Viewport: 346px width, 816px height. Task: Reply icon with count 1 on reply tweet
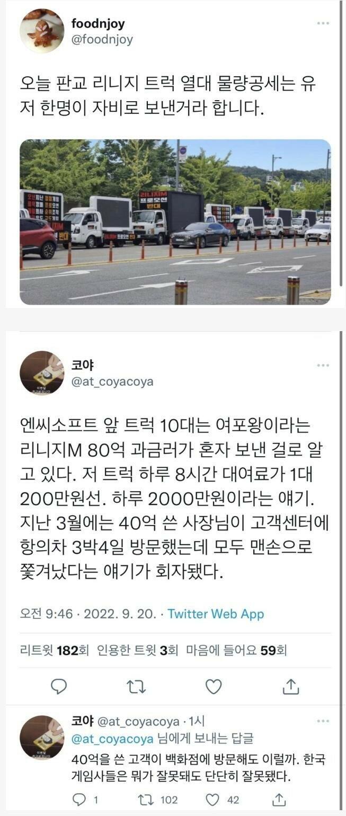tap(85, 800)
